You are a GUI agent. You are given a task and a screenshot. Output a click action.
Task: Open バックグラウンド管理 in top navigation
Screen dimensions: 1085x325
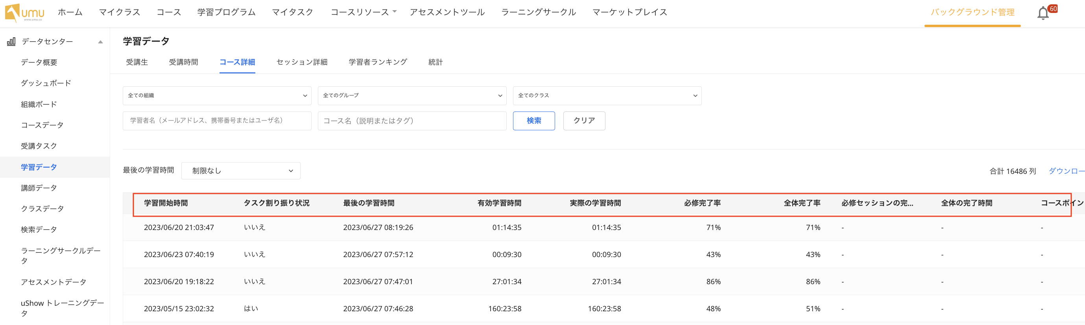(972, 12)
